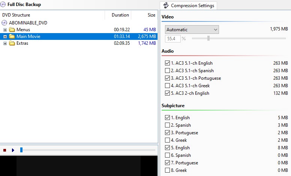Click the Menus duration 00:19.22
The image size is (291, 176).
(122, 30)
